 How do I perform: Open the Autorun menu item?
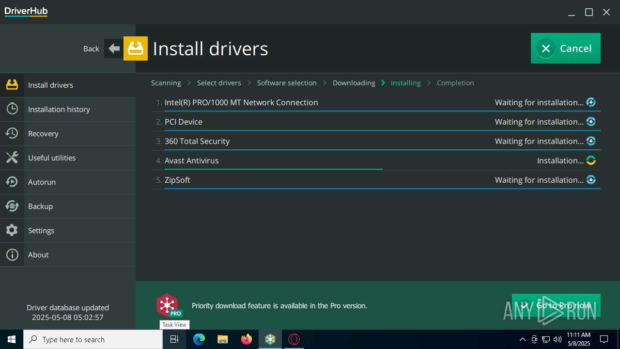(x=68, y=182)
